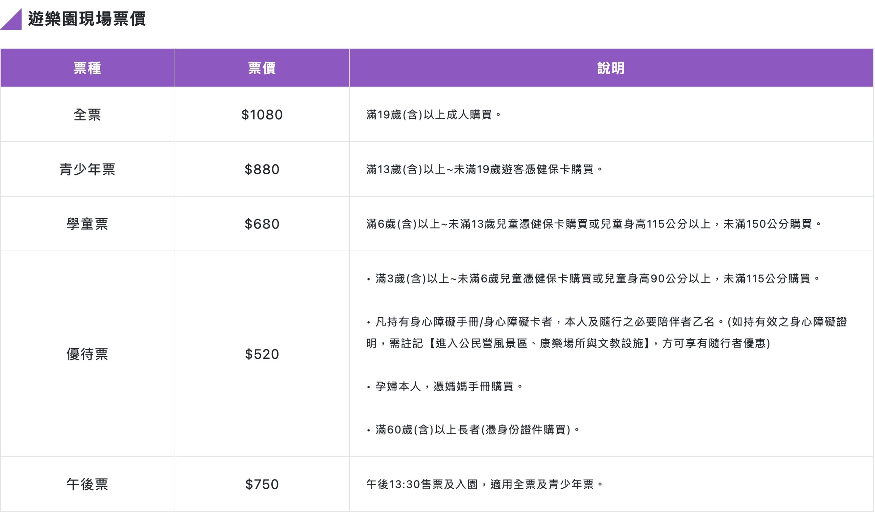Click the 遊樂園現場票價 heading
Screen dimensions: 875x514
(87, 20)
